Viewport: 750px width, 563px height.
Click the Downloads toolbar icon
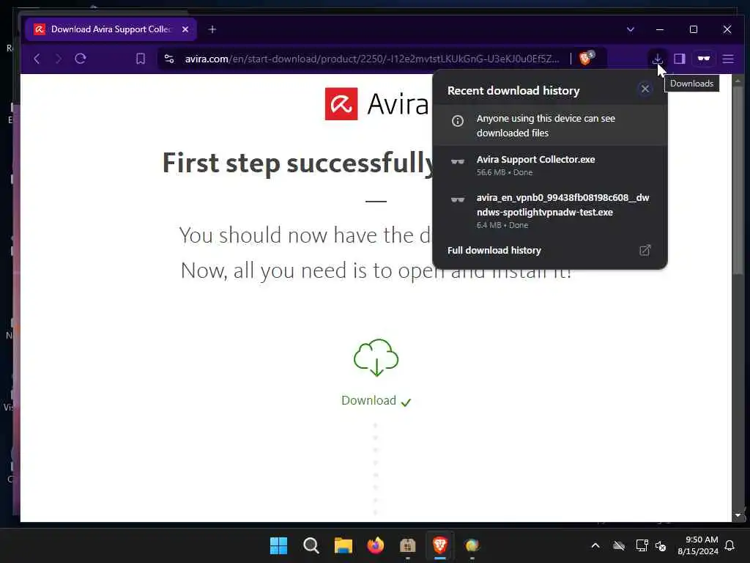point(657,59)
